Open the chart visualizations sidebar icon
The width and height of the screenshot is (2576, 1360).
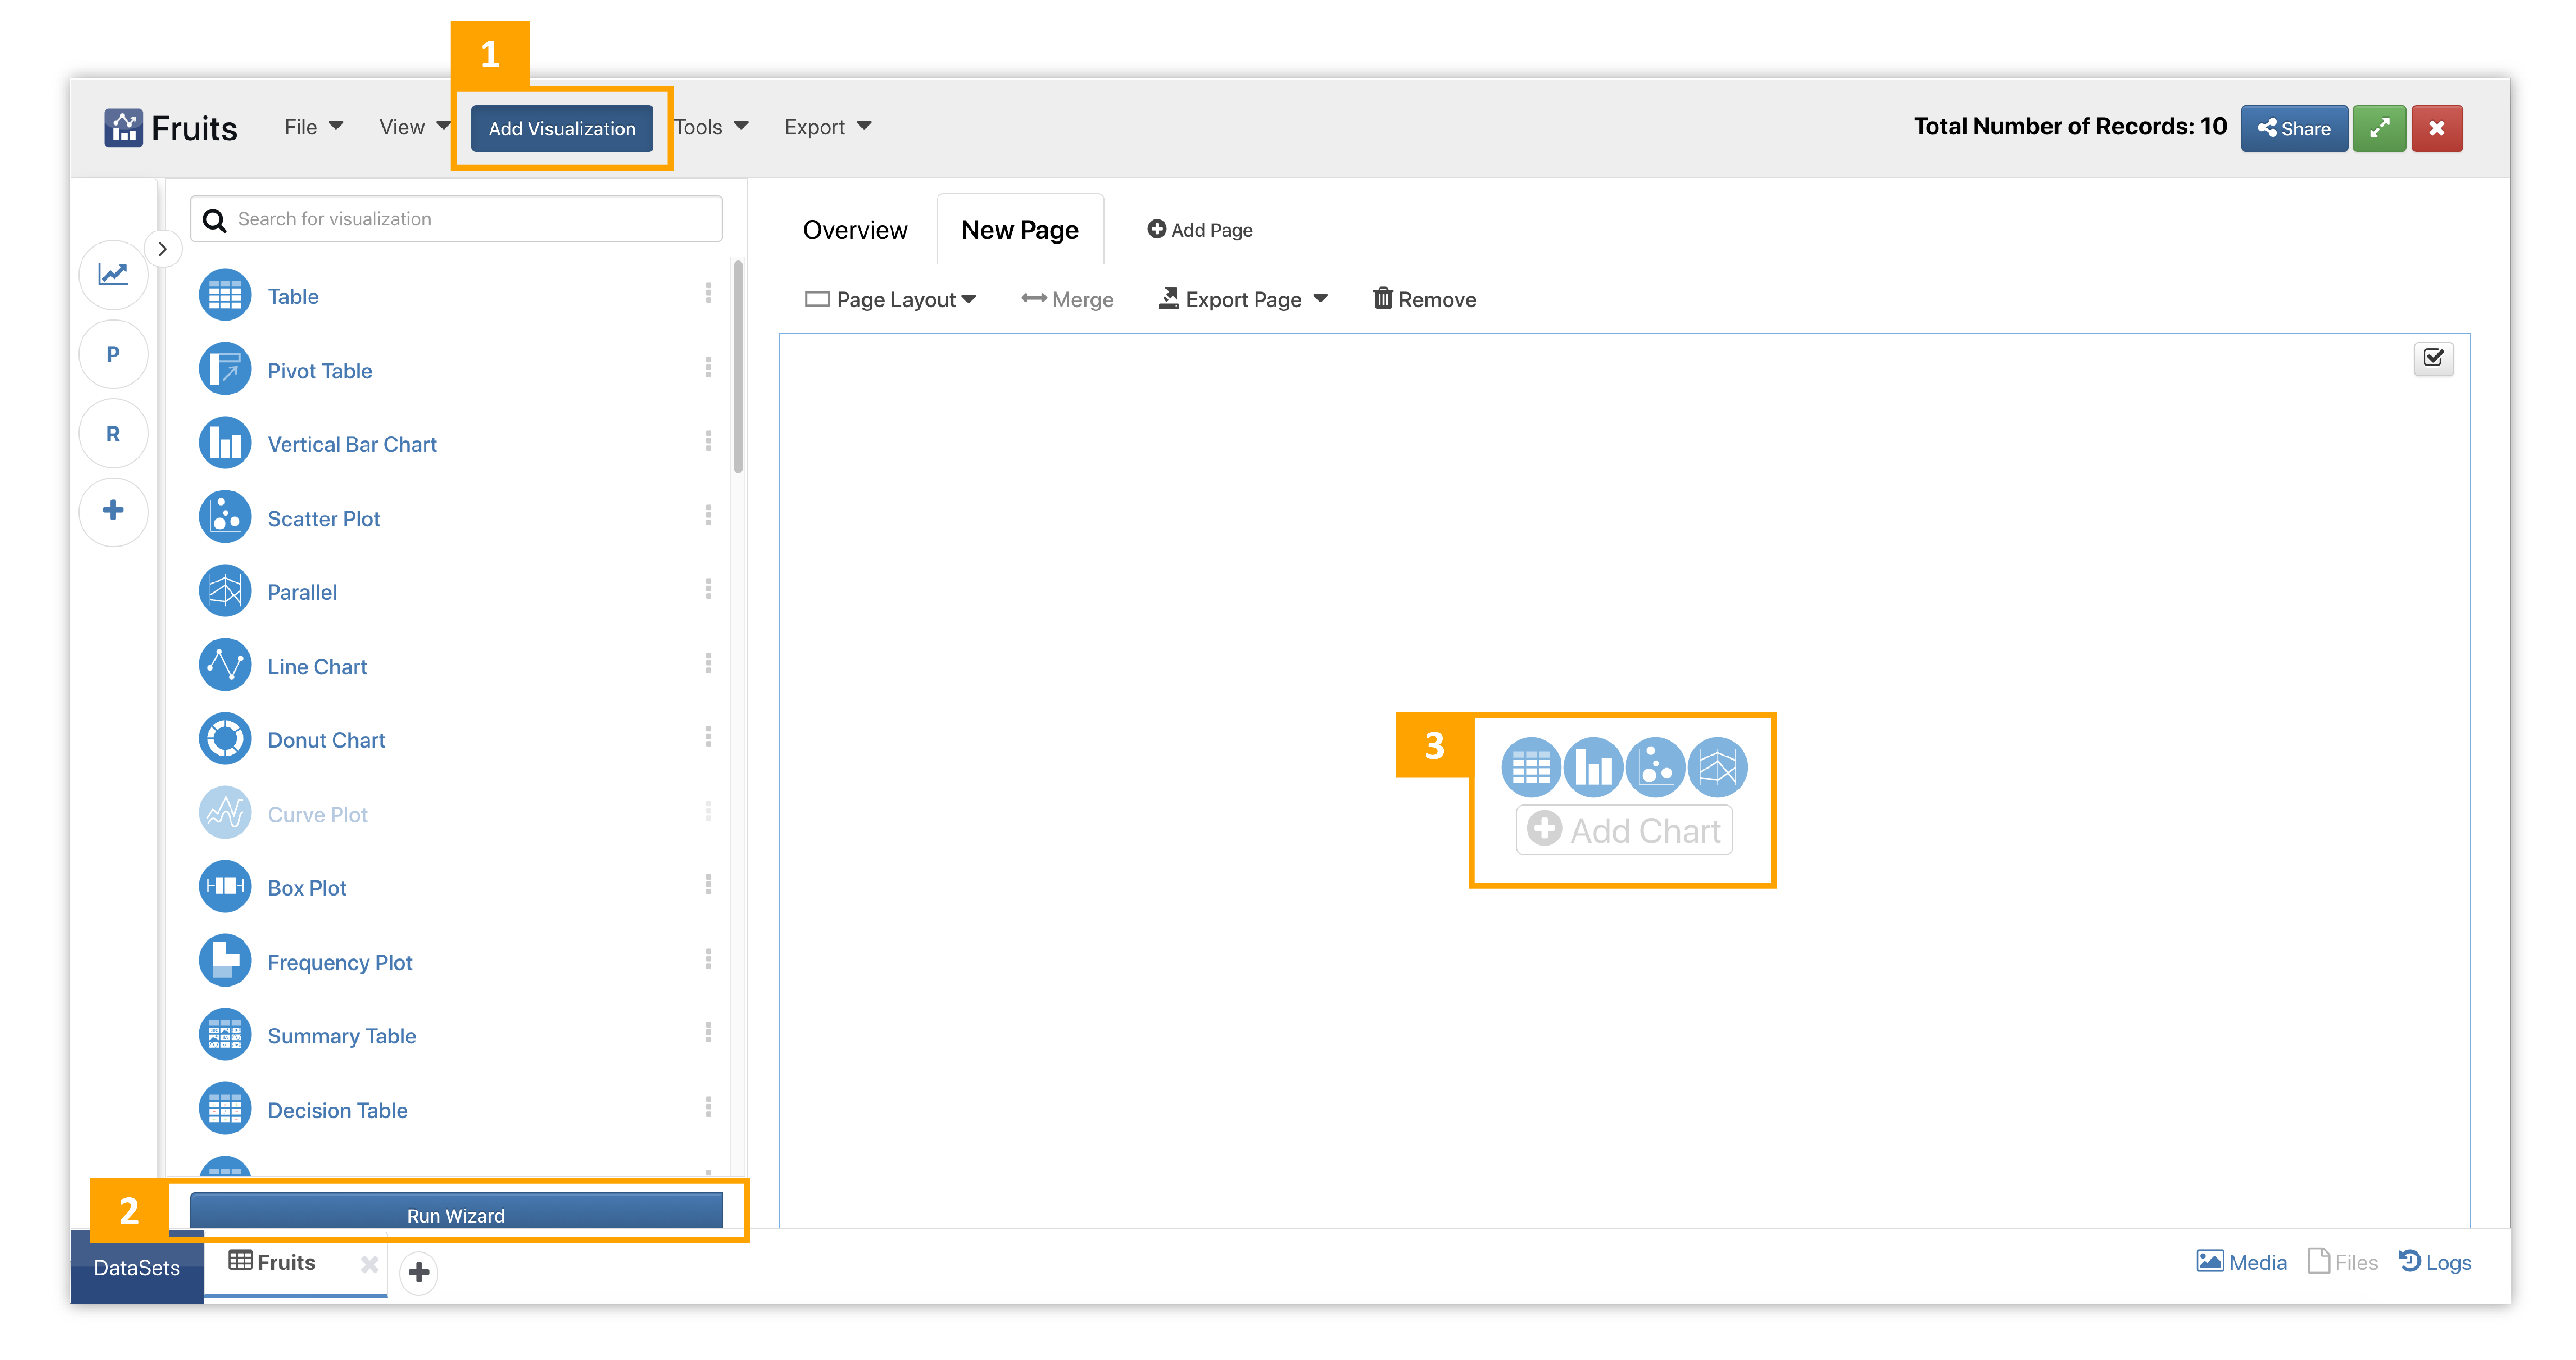click(x=113, y=274)
